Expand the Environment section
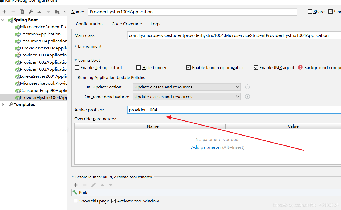The image size is (341, 210). 75,46
